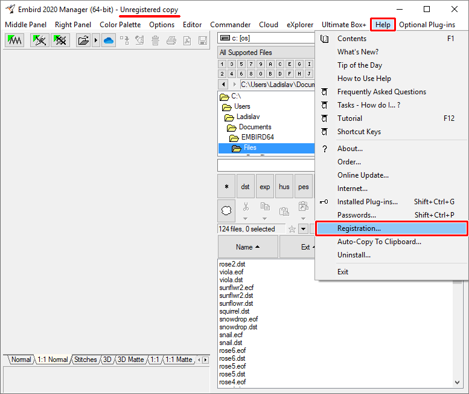Open the blue cloud storage icon
This screenshot has width=469, height=394.
[x=109, y=40]
